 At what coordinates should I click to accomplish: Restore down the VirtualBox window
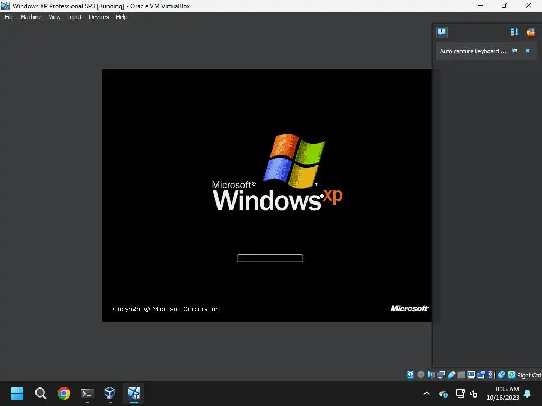[504, 6]
